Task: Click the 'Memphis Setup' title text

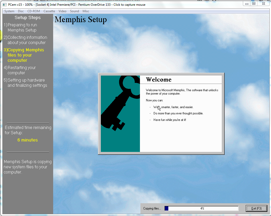Action: (81, 20)
